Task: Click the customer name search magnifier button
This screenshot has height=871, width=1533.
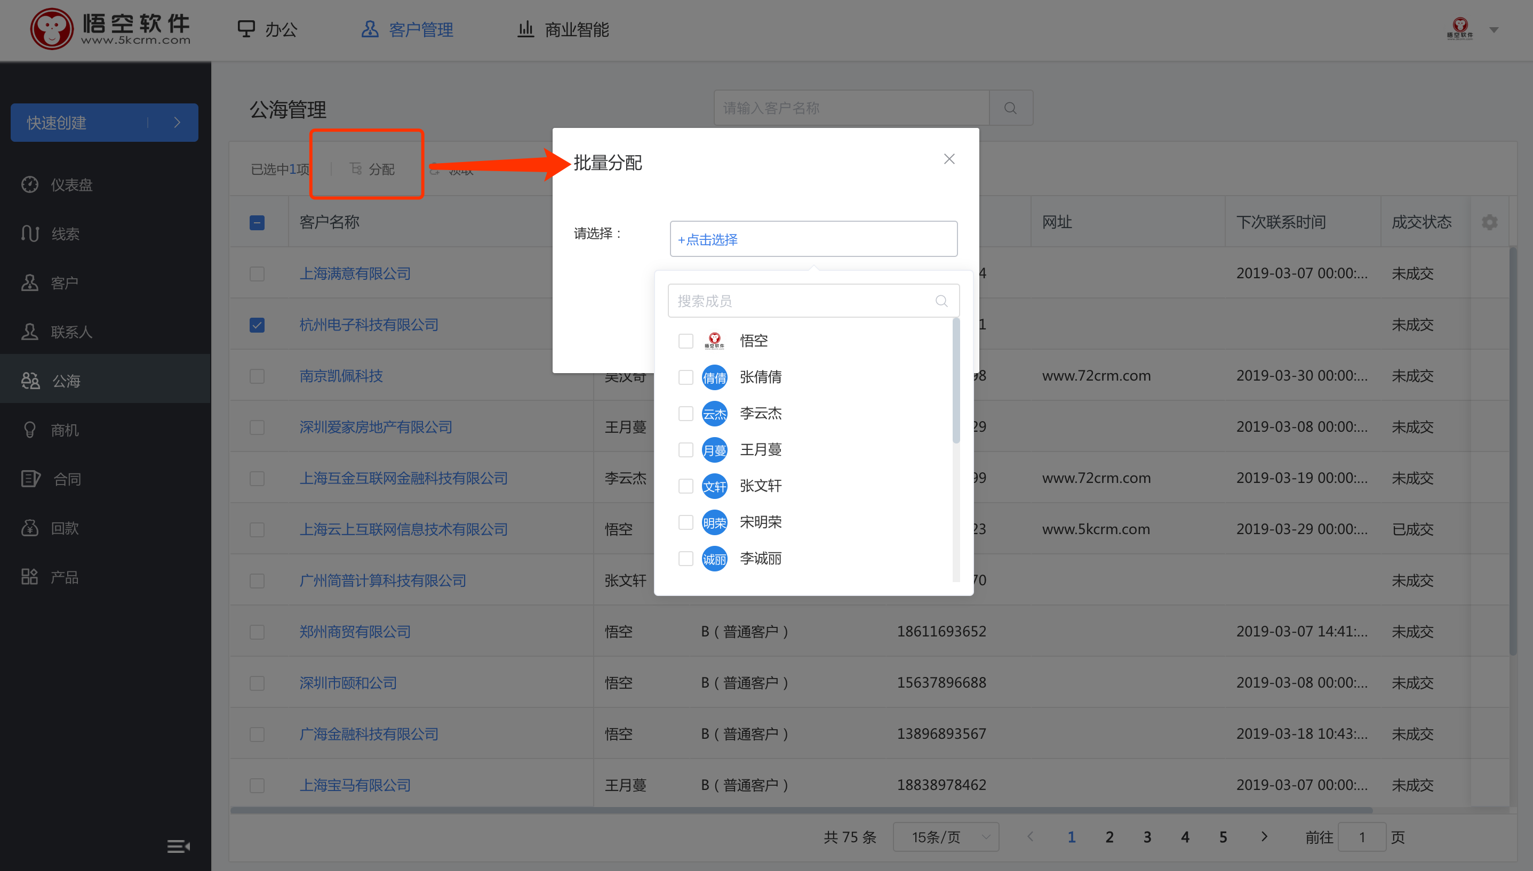Action: point(1010,108)
